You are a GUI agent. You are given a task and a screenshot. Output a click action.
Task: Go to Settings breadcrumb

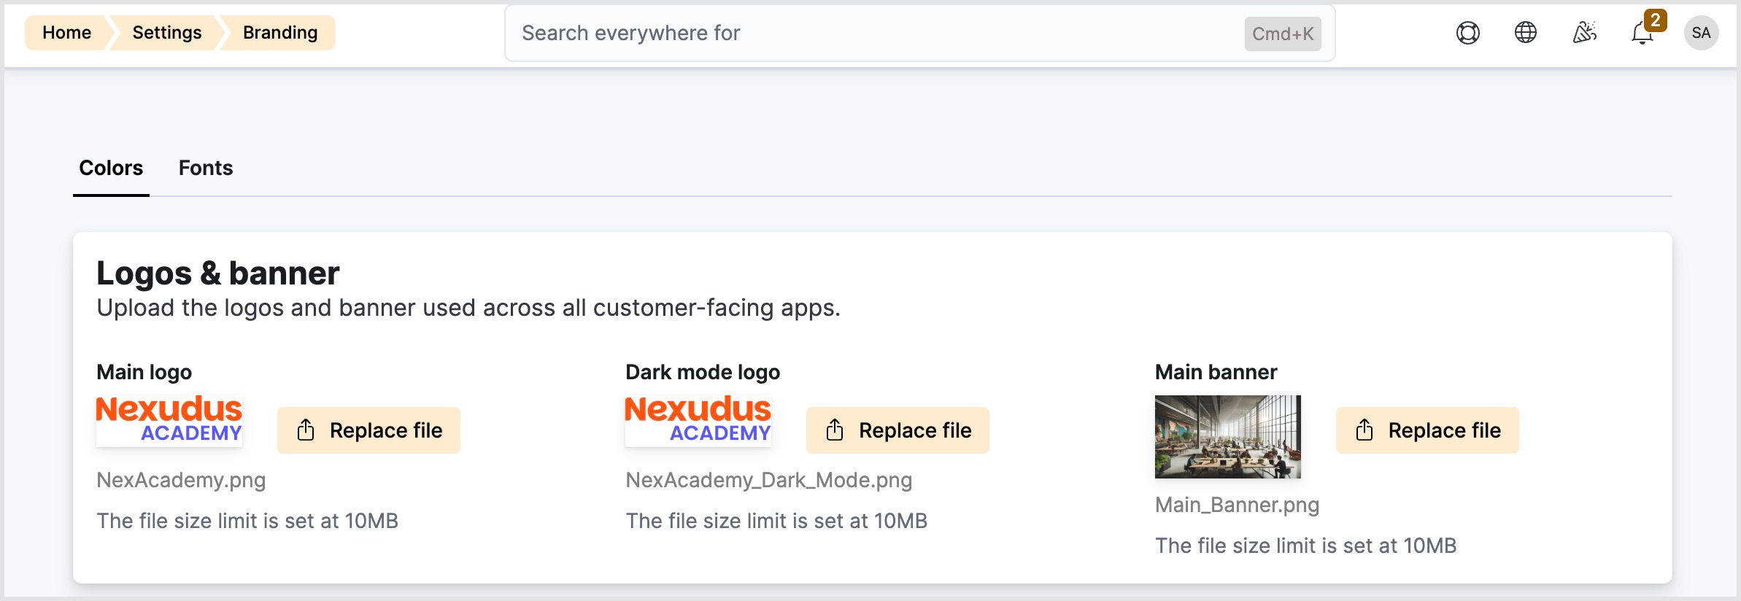coord(166,33)
